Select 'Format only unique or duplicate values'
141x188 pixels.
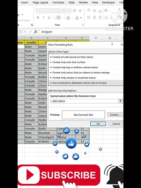tap(86, 78)
